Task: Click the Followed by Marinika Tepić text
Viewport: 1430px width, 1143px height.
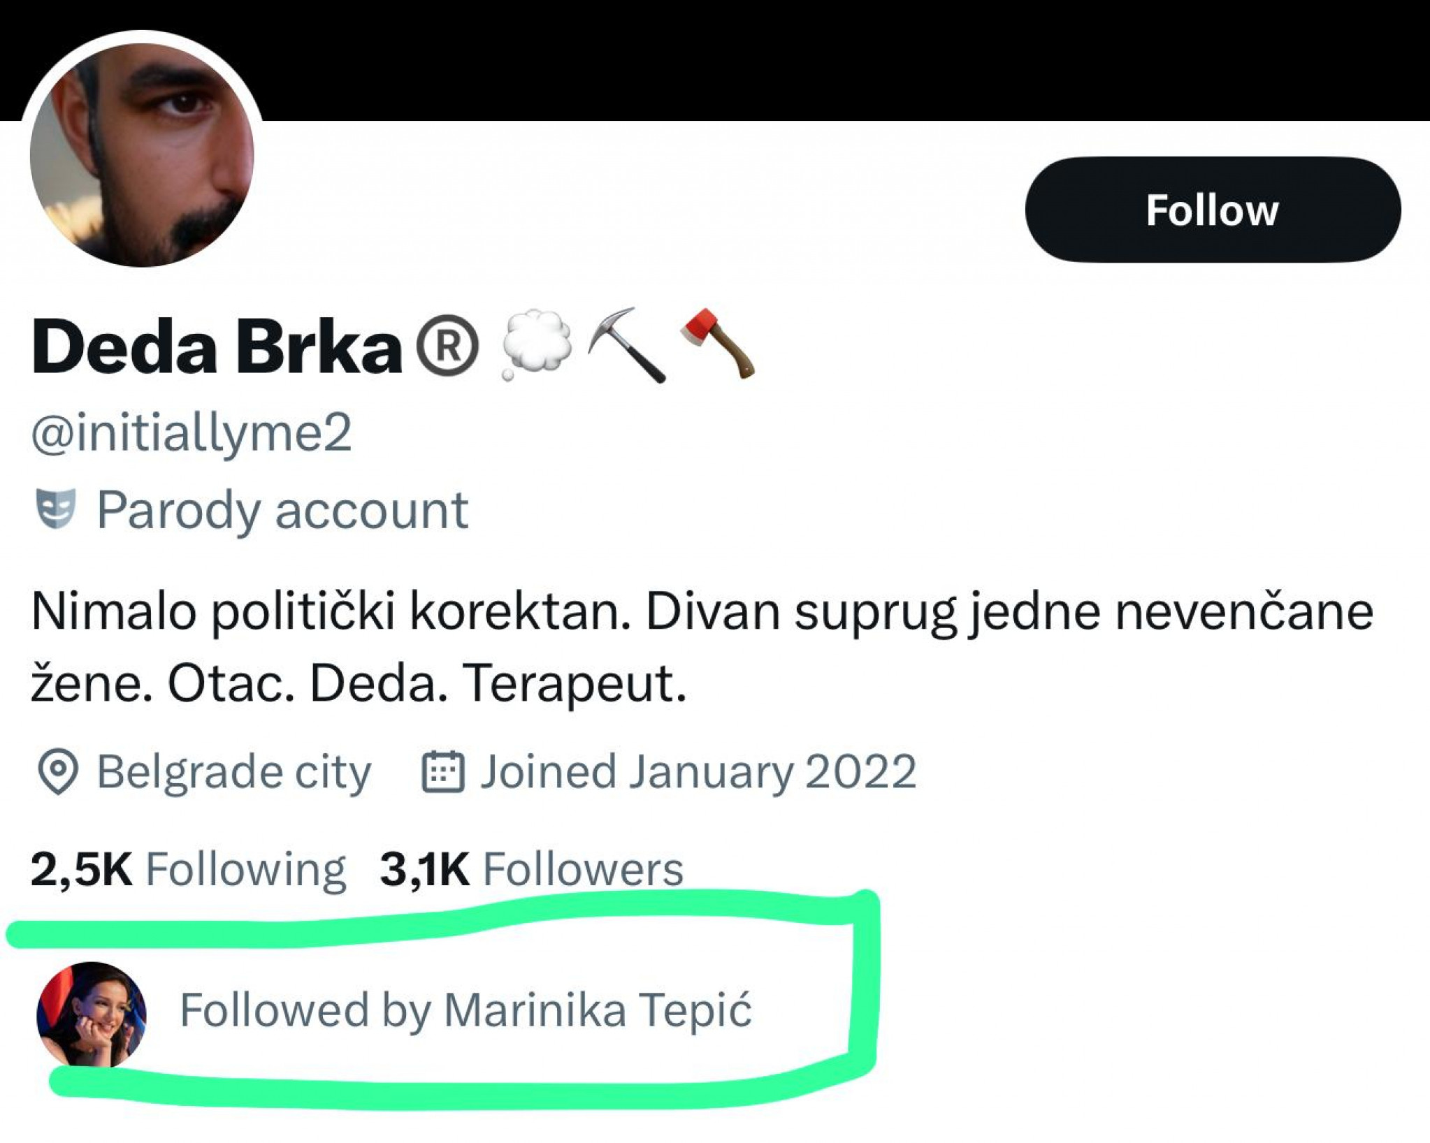Action: tap(465, 1010)
